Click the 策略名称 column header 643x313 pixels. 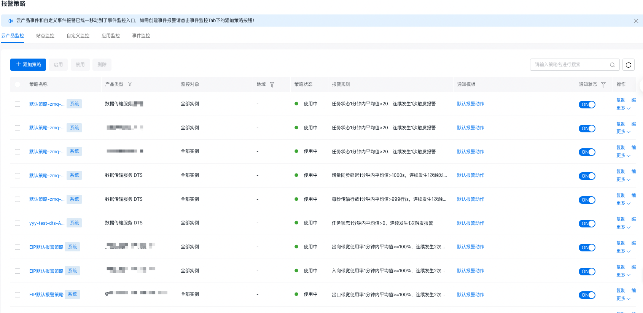pyautogui.click(x=38, y=84)
